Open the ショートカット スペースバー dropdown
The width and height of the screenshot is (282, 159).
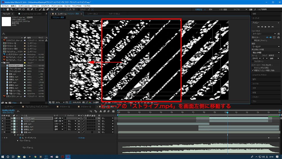coord(264,34)
